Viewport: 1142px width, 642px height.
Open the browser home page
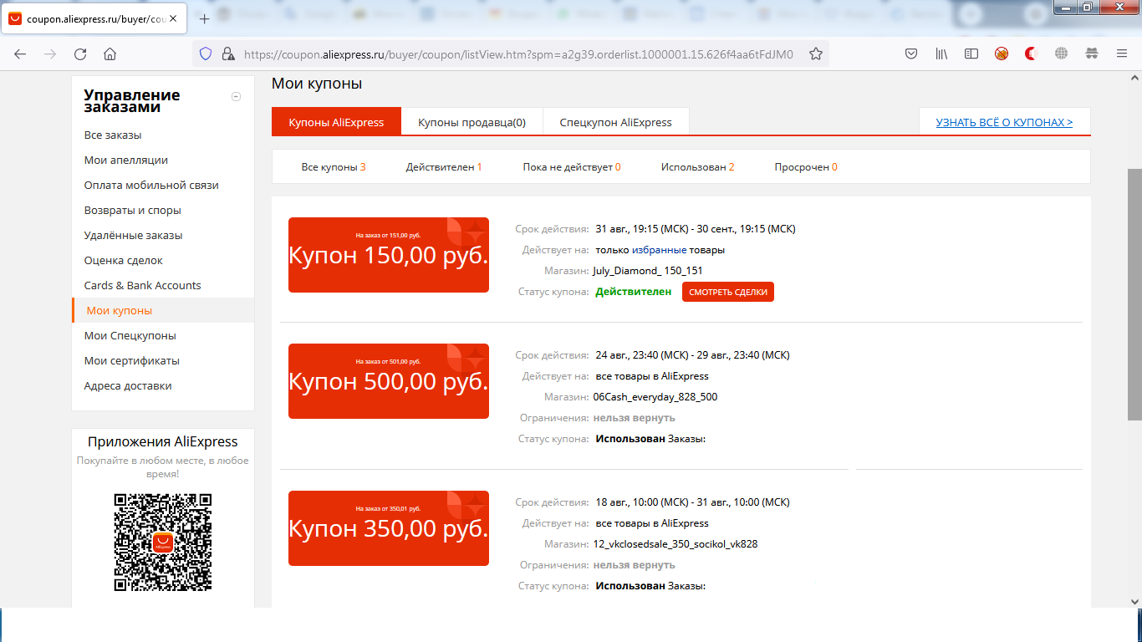pyautogui.click(x=110, y=54)
